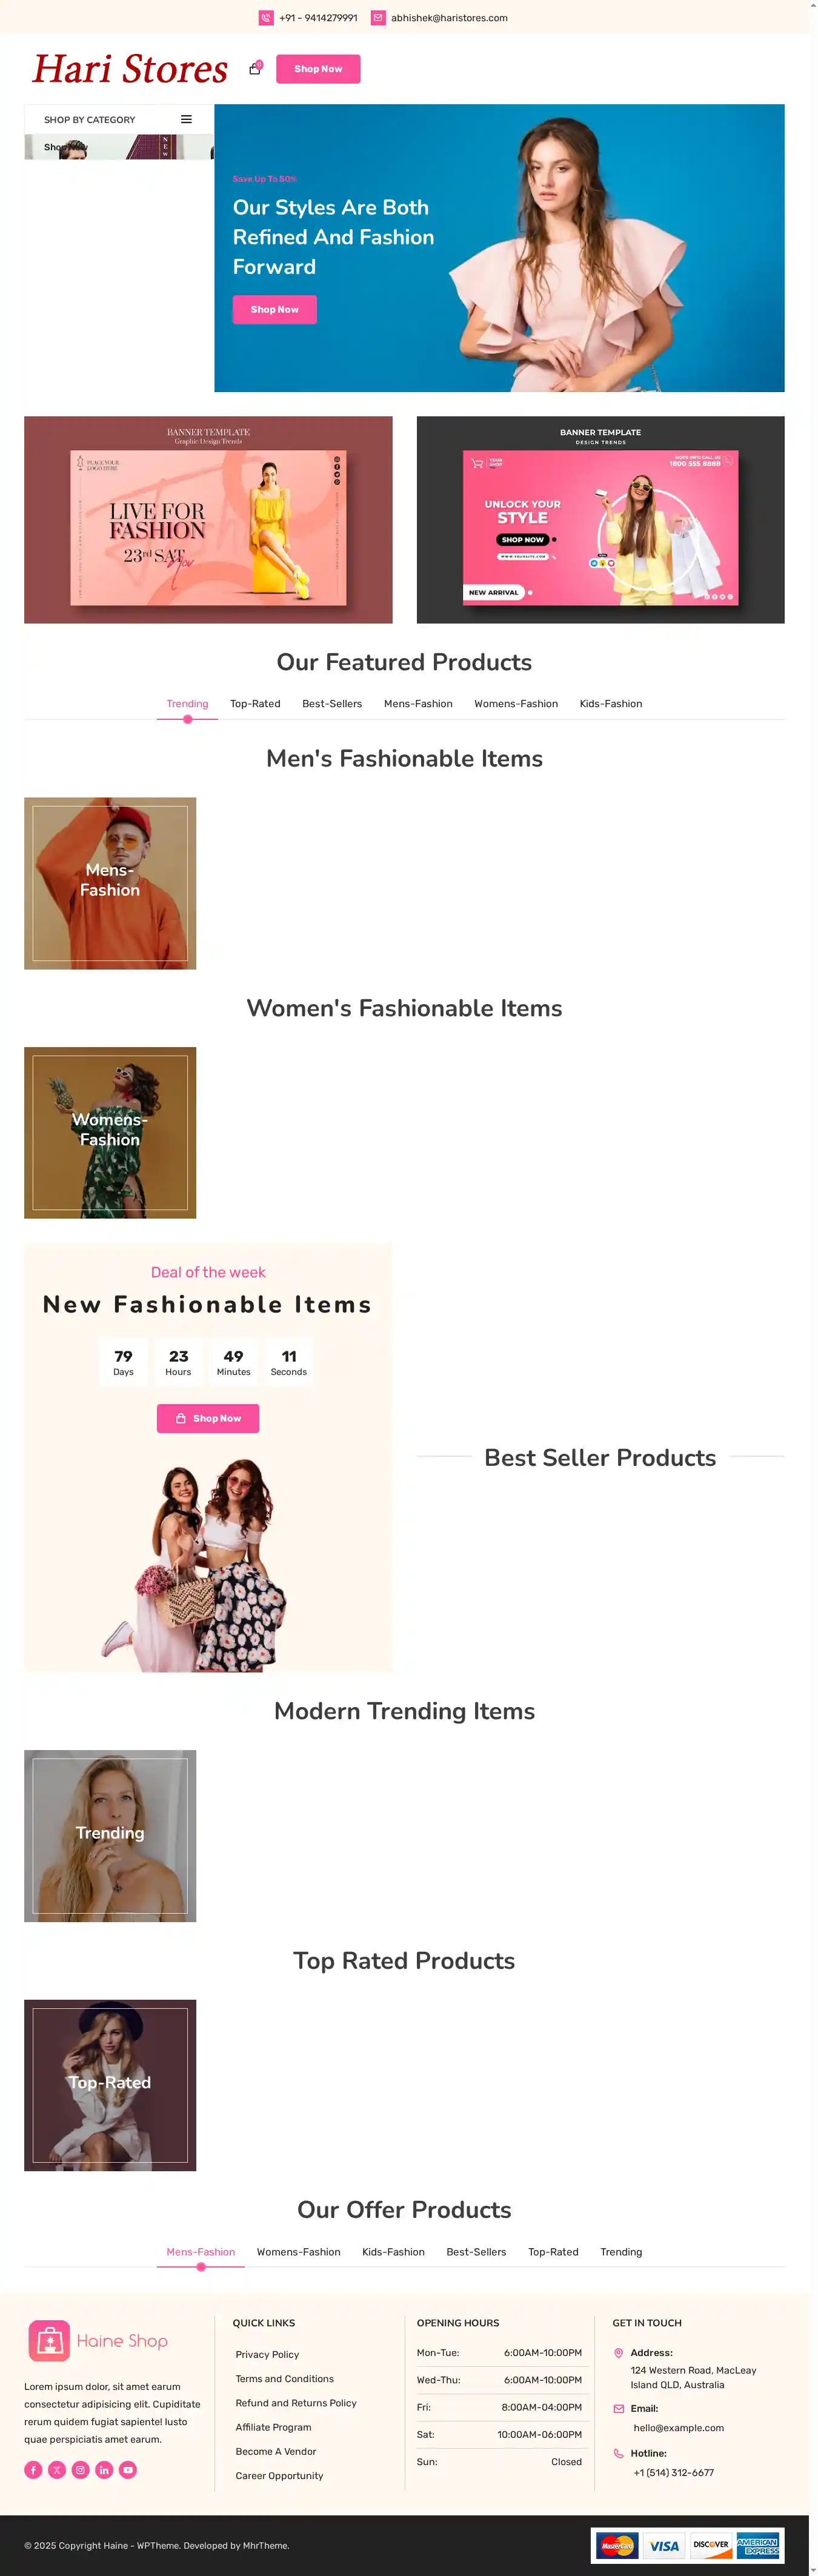Click Shop Now on the hero banner
This screenshot has width=818, height=2576.
(275, 310)
